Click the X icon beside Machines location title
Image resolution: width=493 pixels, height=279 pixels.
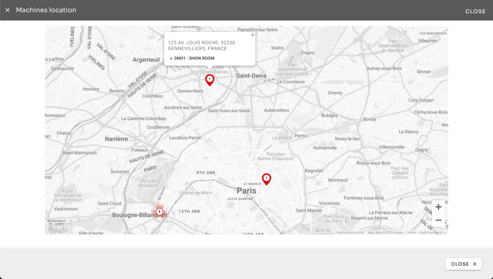pos(7,10)
